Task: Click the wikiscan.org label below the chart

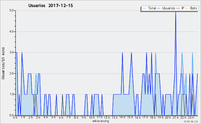Action: point(100,121)
